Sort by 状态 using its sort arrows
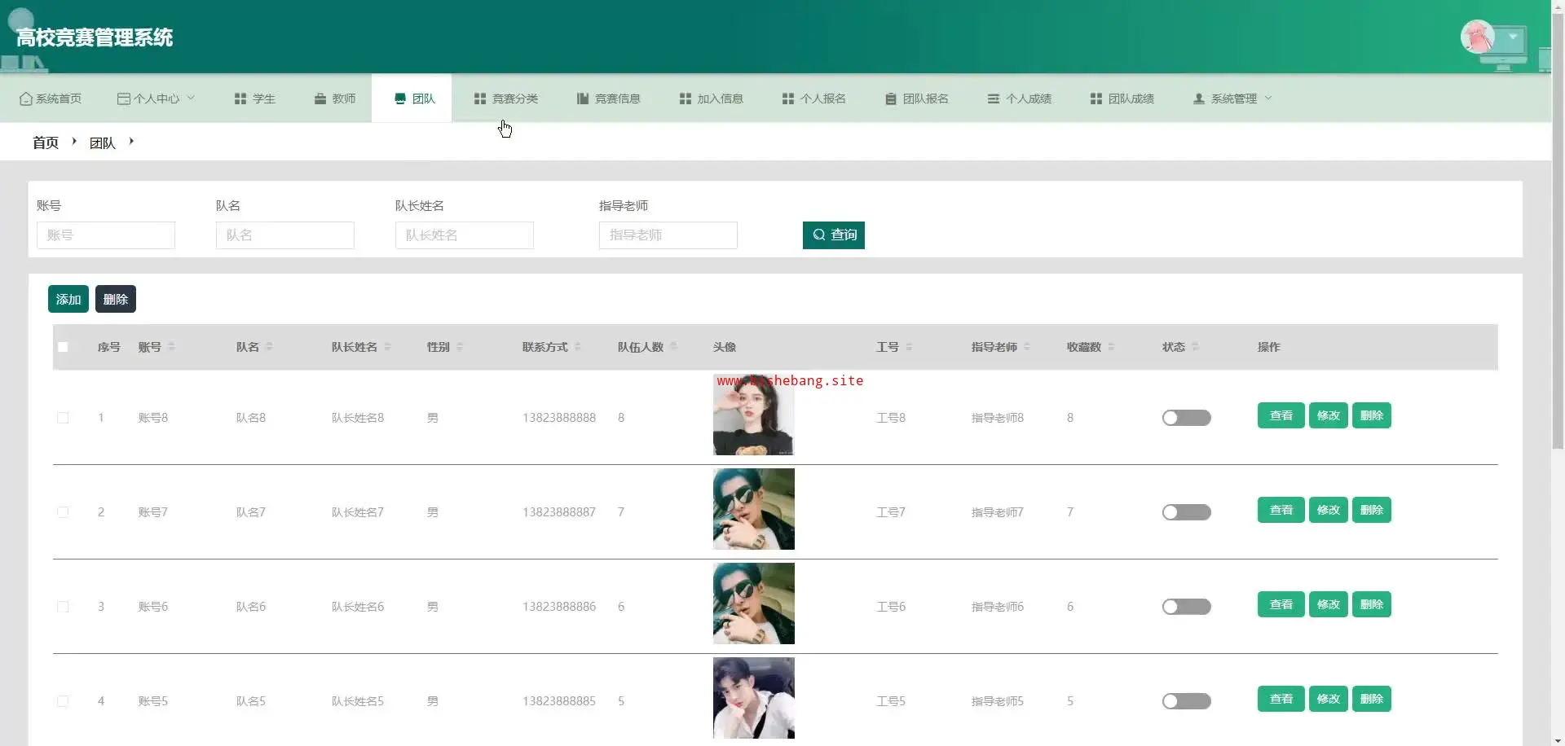Image resolution: width=1565 pixels, height=746 pixels. [x=1195, y=347]
